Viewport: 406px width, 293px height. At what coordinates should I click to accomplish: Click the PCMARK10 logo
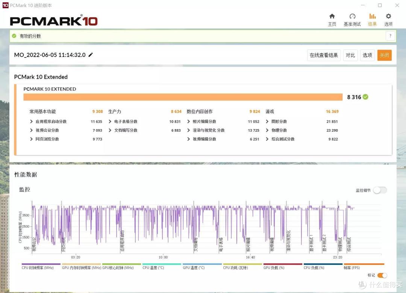[54, 21]
